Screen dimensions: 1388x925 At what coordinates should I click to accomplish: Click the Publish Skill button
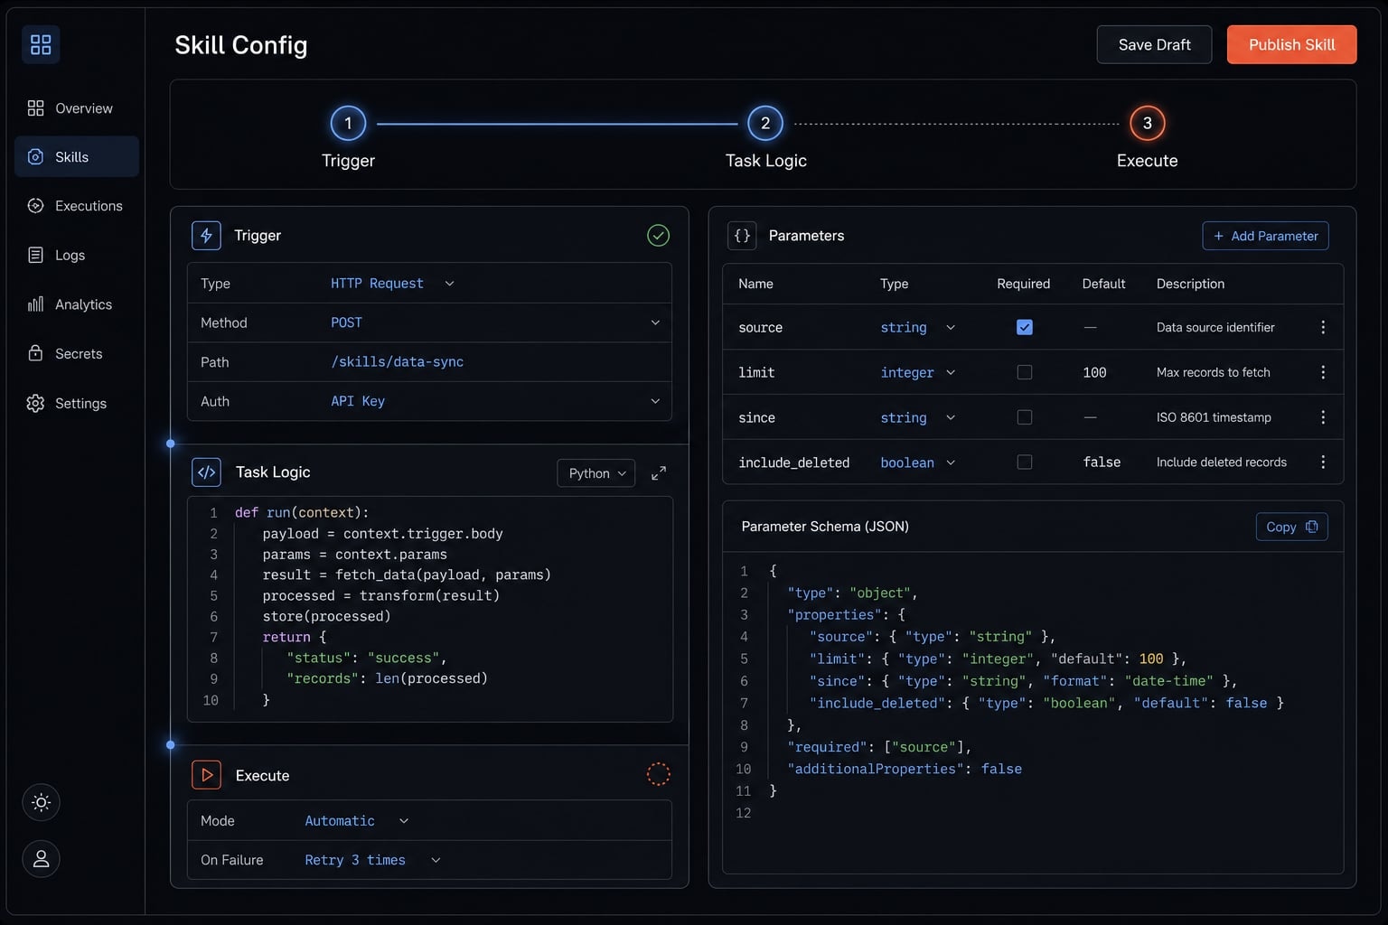1291,44
